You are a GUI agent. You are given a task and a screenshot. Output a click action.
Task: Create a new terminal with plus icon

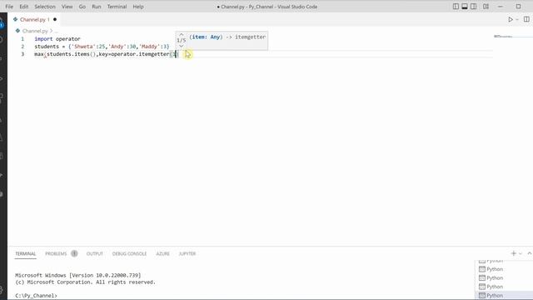pyautogui.click(x=514, y=253)
